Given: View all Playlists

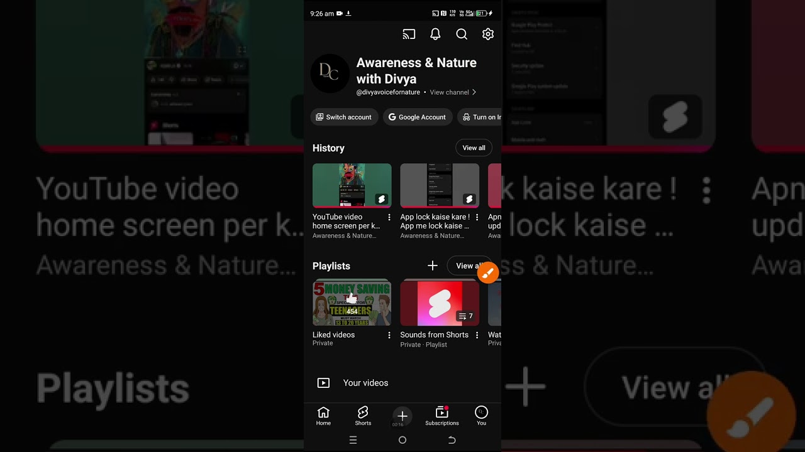Looking at the screenshot, I should pos(469,266).
